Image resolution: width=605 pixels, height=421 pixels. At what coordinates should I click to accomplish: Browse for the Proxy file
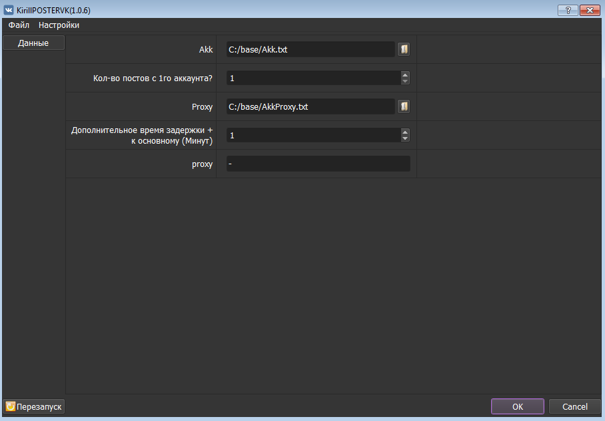tap(404, 106)
